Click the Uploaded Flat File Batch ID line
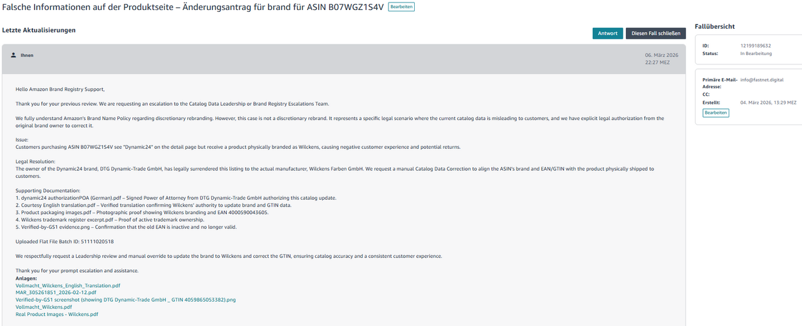 [x=65, y=242]
